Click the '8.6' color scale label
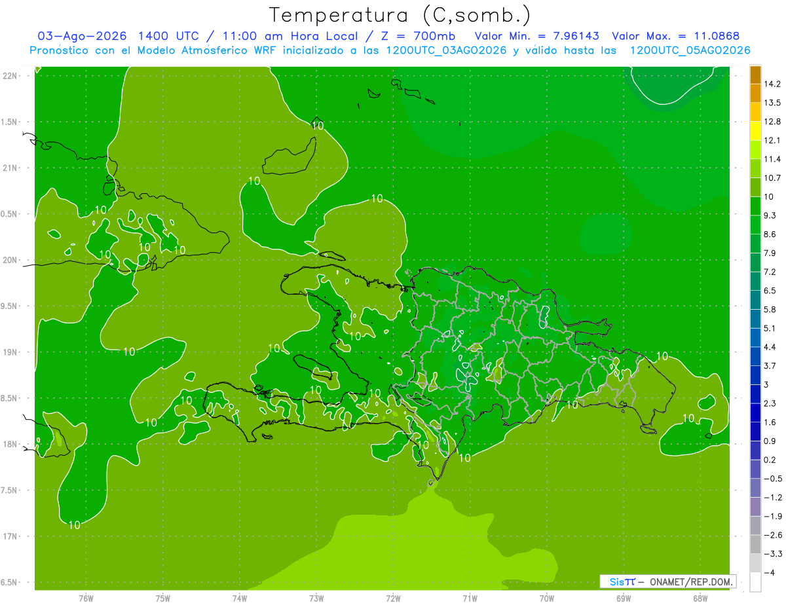This screenshot has width=786, height=607. click(770, 234)
